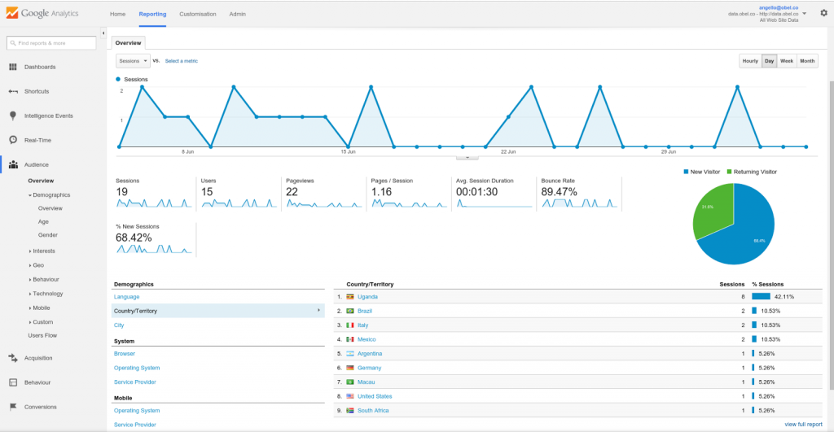Image resolution: width=834 pixels, height=432 pixels.
Task: Open Users Flow in the sidebar
Action: pyautogui.click(x=42, y=336)
